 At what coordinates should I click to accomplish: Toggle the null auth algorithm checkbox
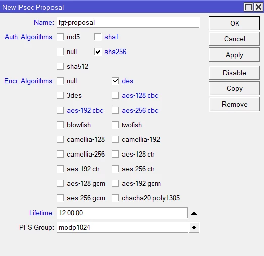point(60,52)
